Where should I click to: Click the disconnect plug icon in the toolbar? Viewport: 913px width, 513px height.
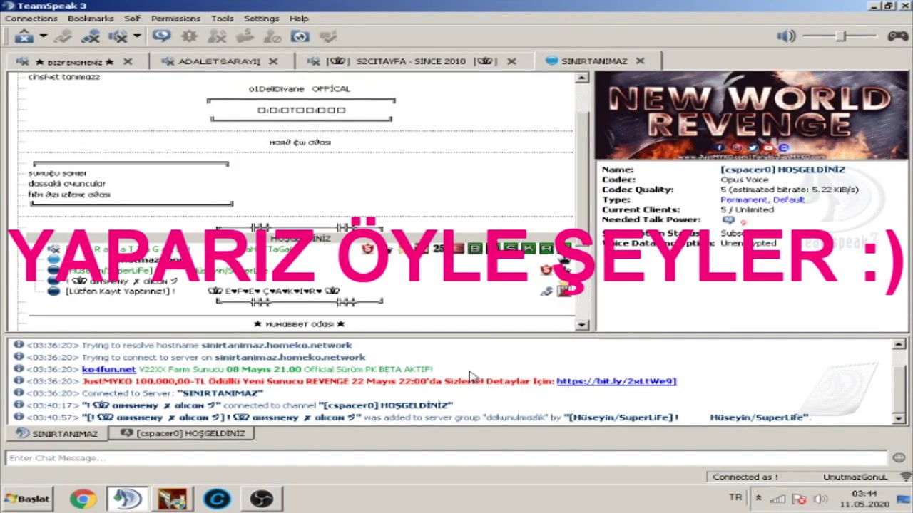24,36
